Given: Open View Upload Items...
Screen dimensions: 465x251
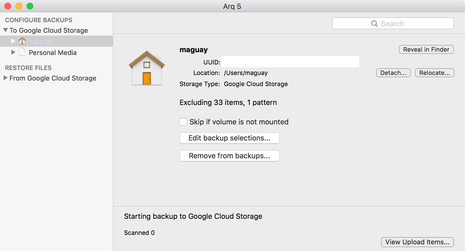Looking at the screenshot, I should pos(417,242).
